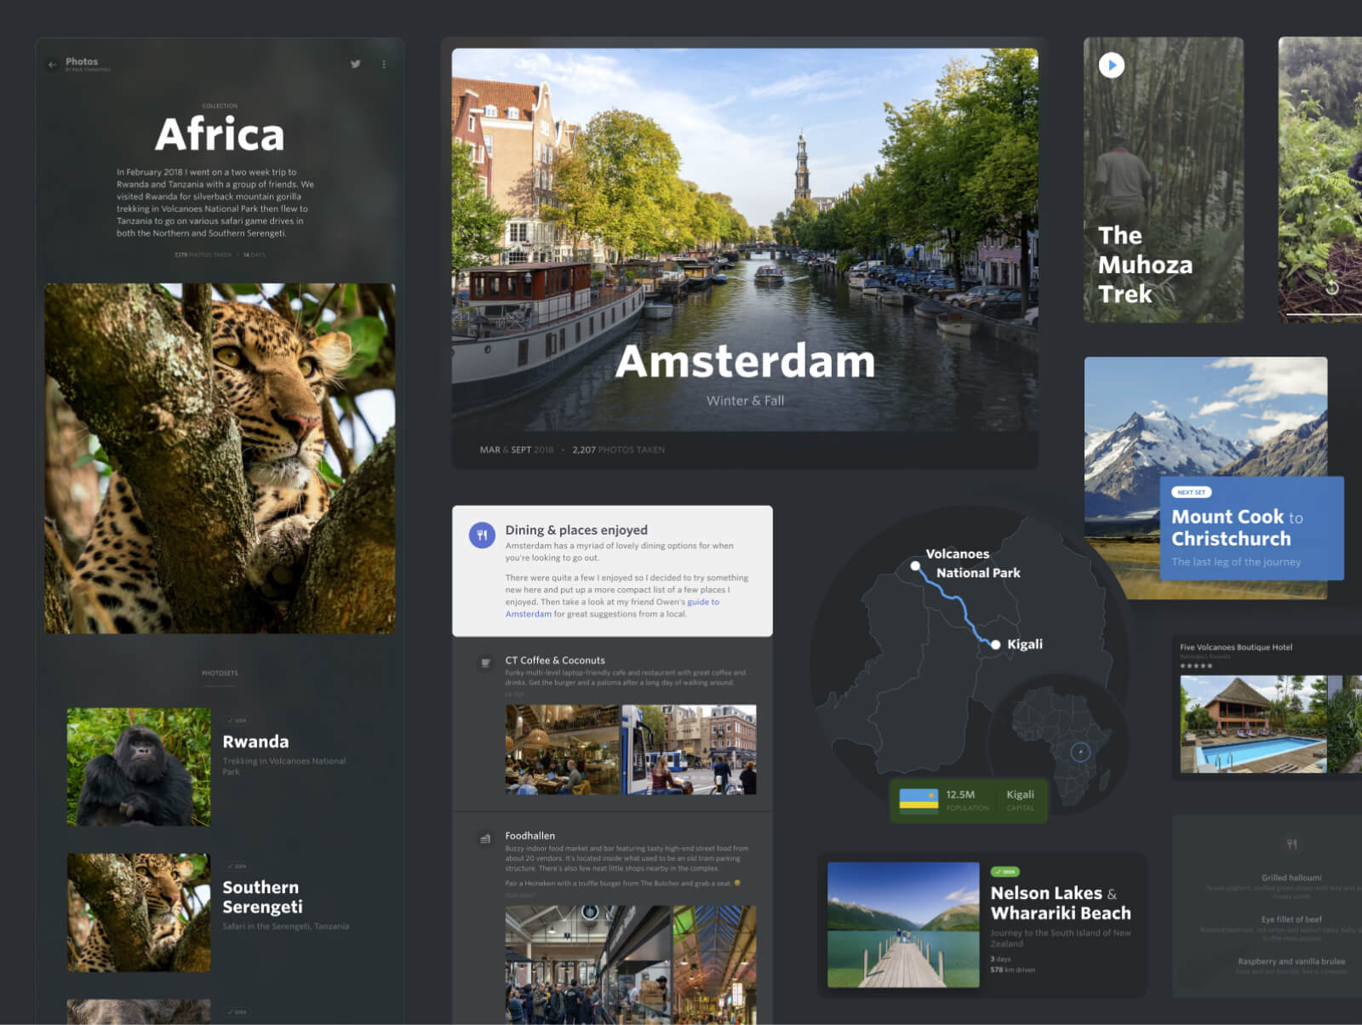Open the Five Volcanoes hotel pool photo
The width and height of the screenshot is (1362, 1025).
click(1252, 724)
